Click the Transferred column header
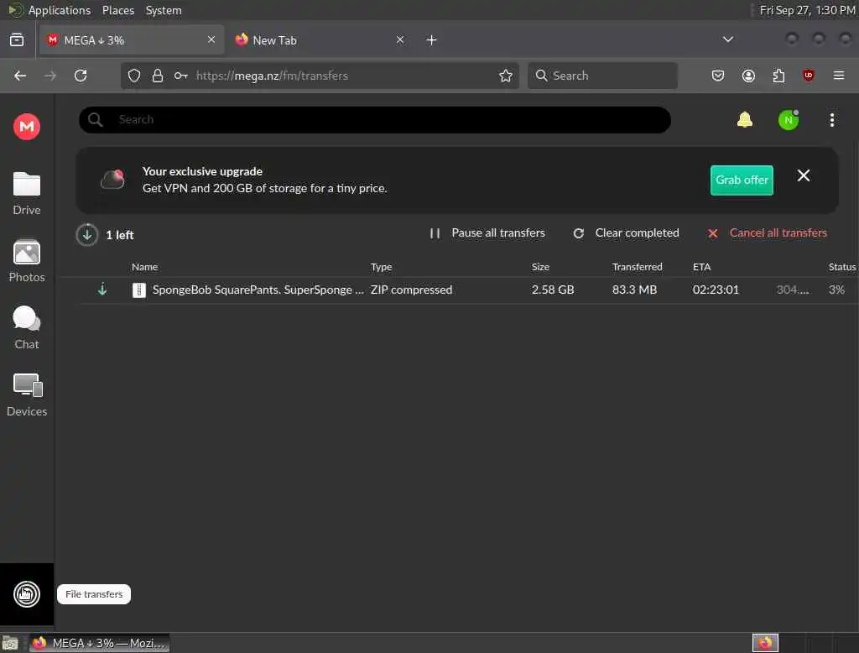The height and width of the screenshot is (653, 859). pos(638,267)
